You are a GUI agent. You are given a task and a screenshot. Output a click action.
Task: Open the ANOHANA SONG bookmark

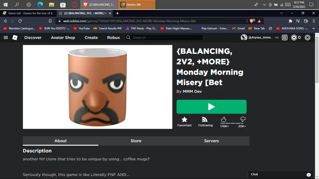(292, 28)
